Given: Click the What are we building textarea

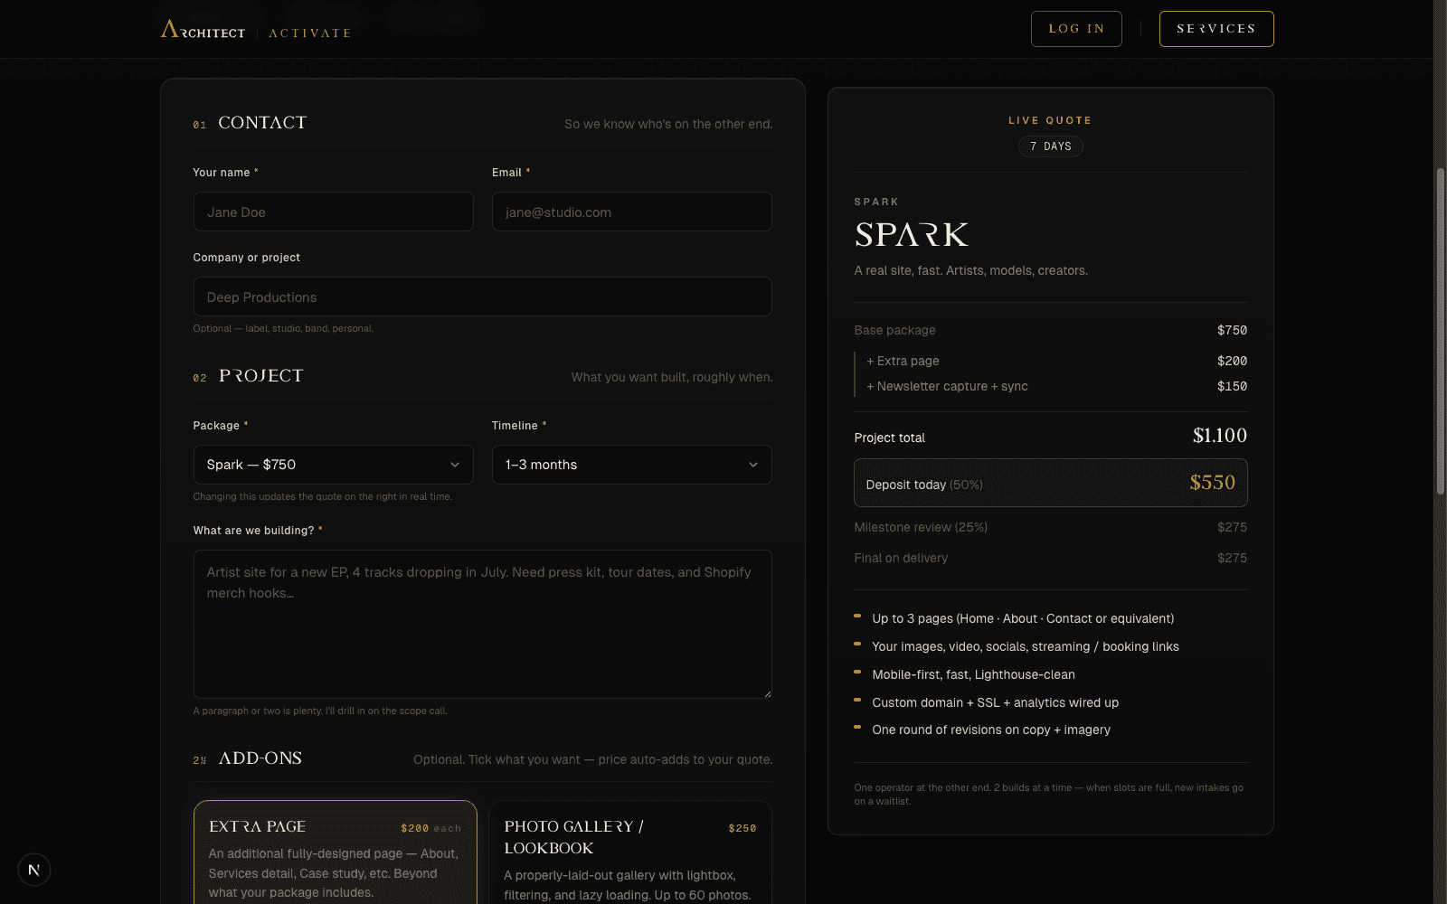Looking at the screenshot, I should 482,624.
